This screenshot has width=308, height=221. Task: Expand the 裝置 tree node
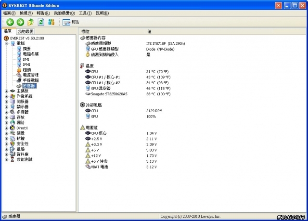tap(6, 133)
